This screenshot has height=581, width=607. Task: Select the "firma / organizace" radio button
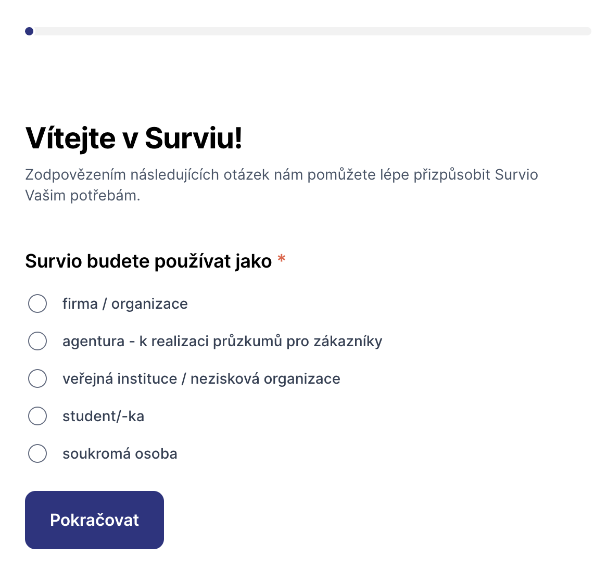(x=37, y=304)
